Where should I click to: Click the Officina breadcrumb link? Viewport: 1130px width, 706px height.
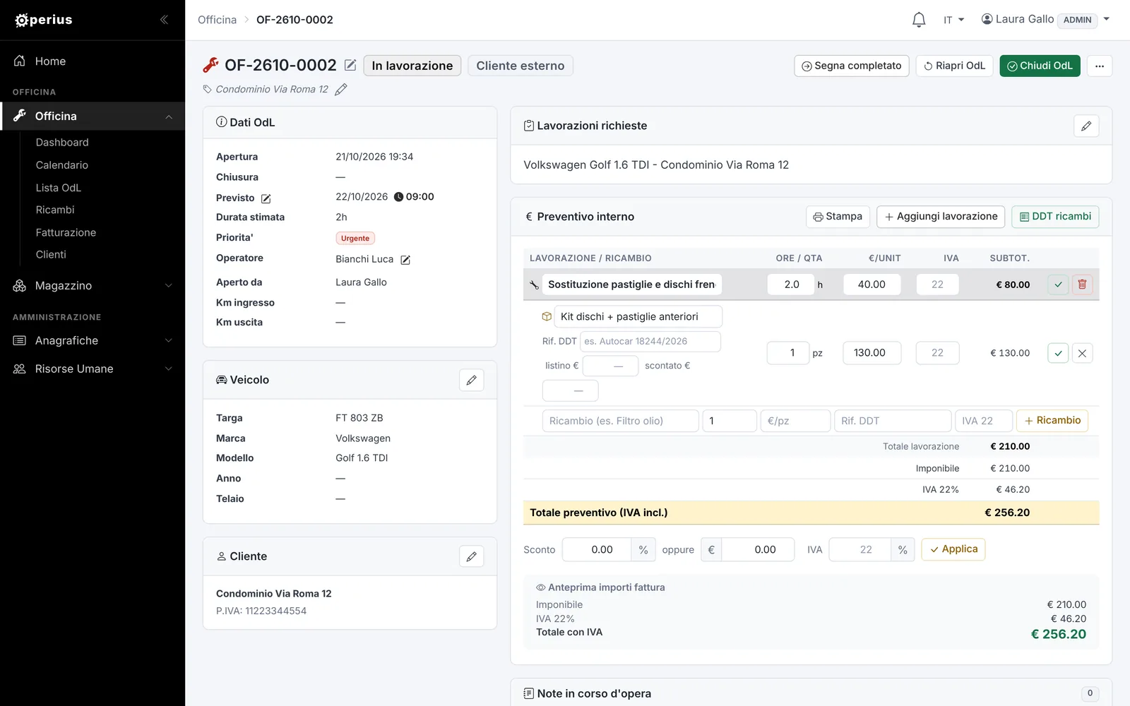click(x=217, y=20)
